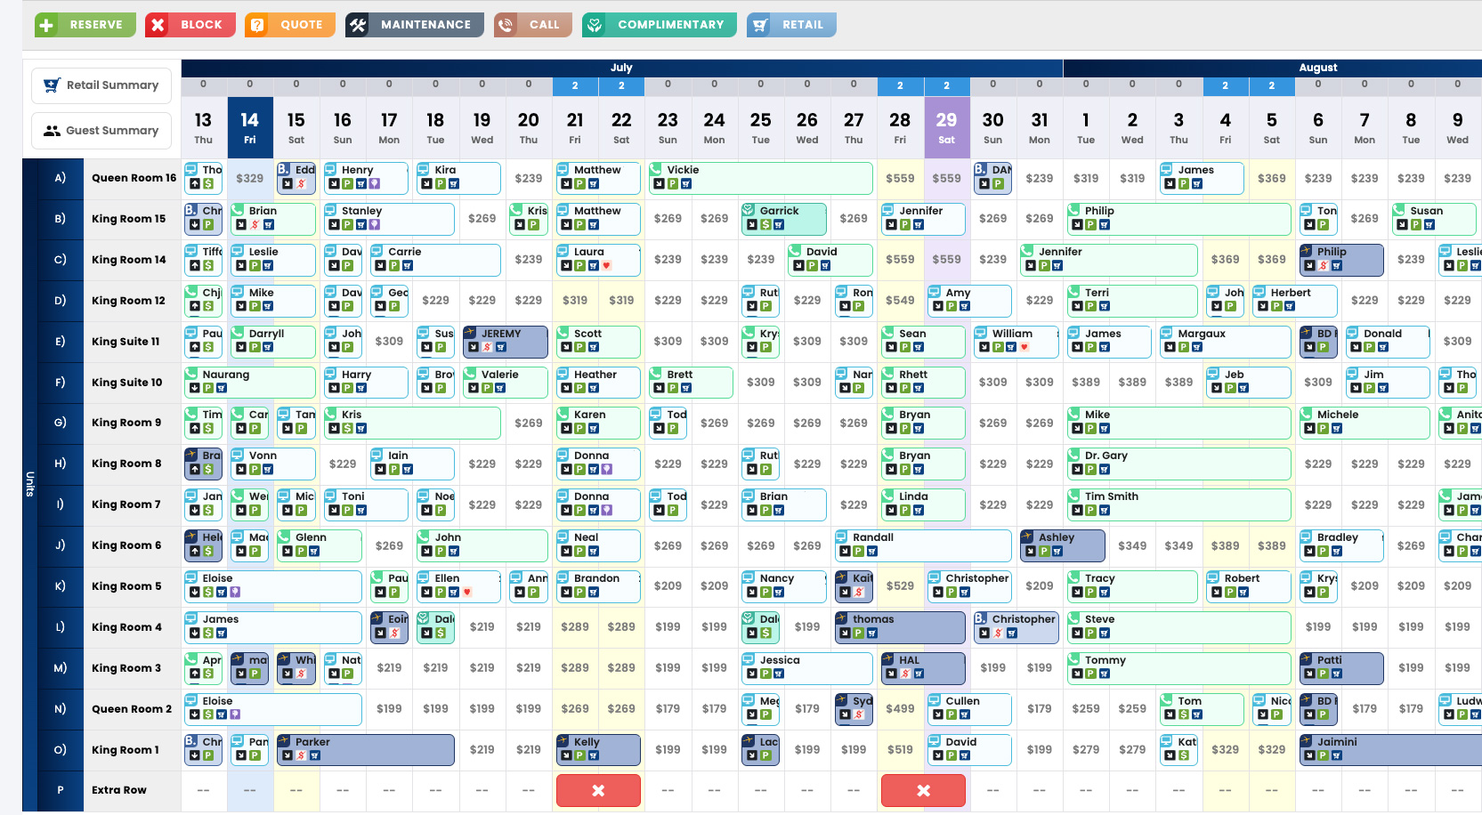This screenshot has width=1482, height=815.
Task: Click James's green dollar icon in King Room 4
Action: [208, 633]
